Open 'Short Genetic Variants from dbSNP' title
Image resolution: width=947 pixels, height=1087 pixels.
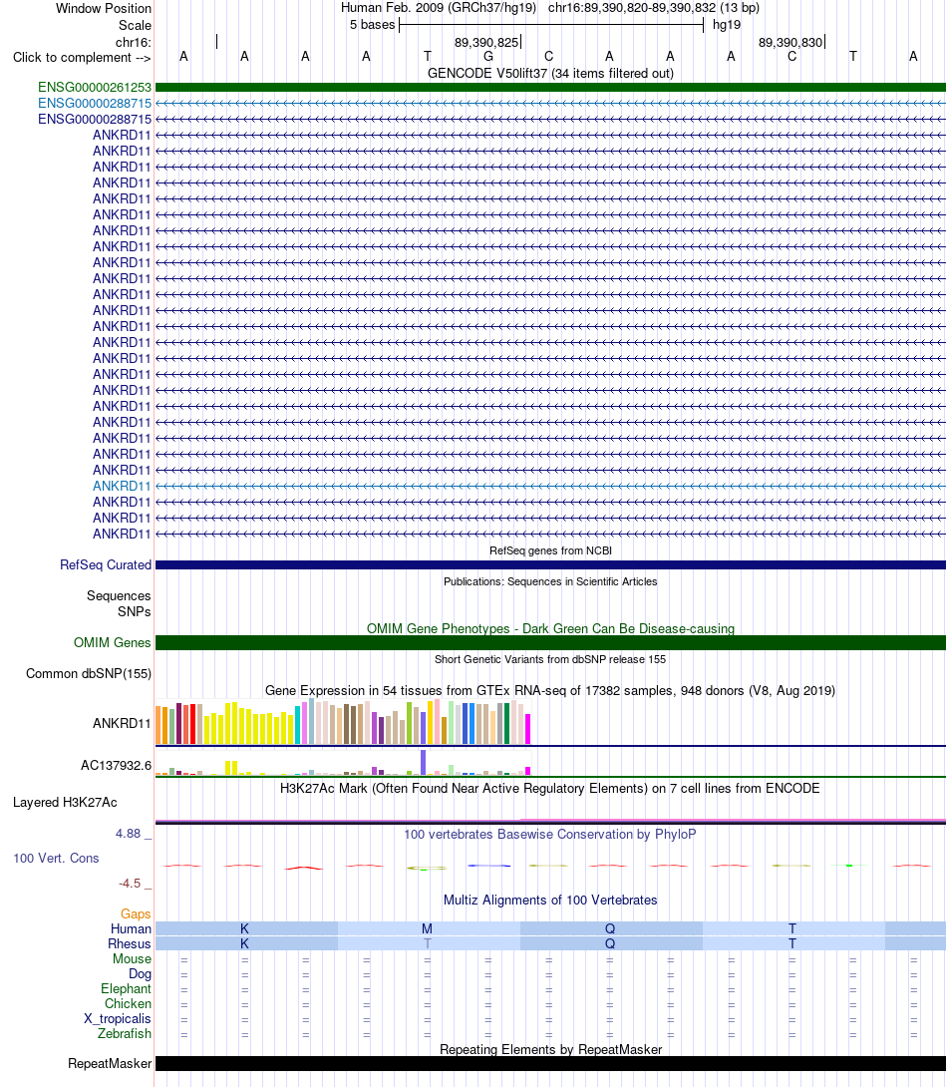pyautogui.click(x=550, y=659)
